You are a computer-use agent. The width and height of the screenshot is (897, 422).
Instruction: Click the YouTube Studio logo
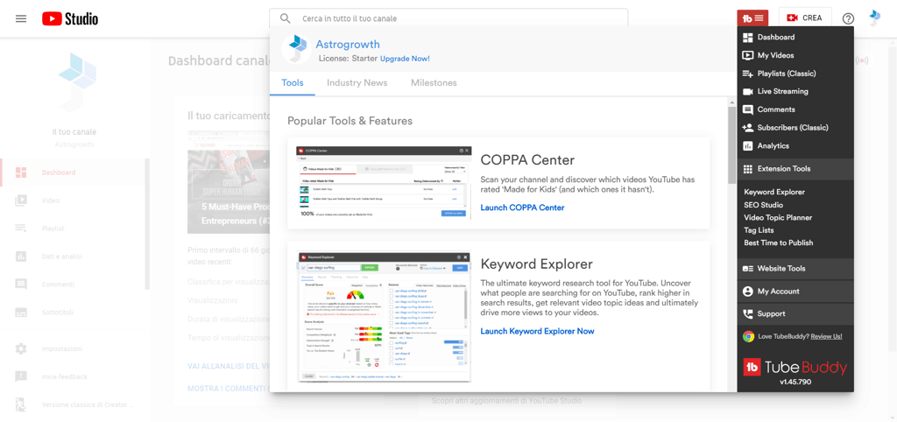point(70,18)
